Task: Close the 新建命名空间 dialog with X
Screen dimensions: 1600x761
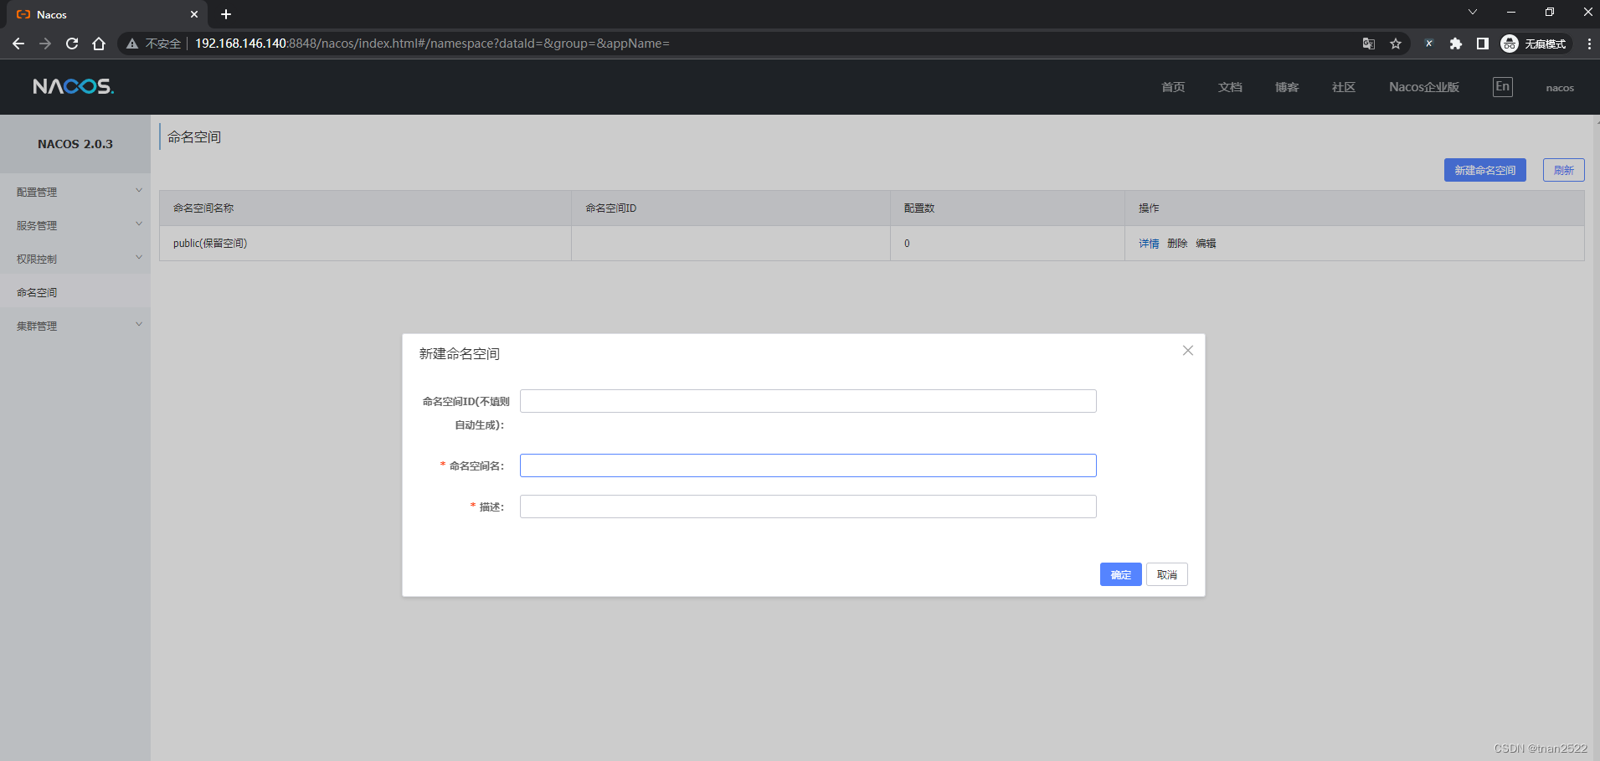Action: pyautogui.click(x=1187, y=351)
